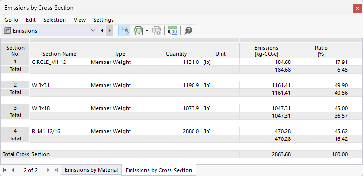Select section row number 4
The height and width of the screenshot is (176, 363).
15,131
